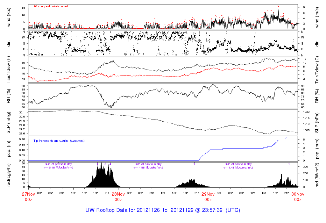Click the '00z' label under 28Nov

click(x=118, y=199)
